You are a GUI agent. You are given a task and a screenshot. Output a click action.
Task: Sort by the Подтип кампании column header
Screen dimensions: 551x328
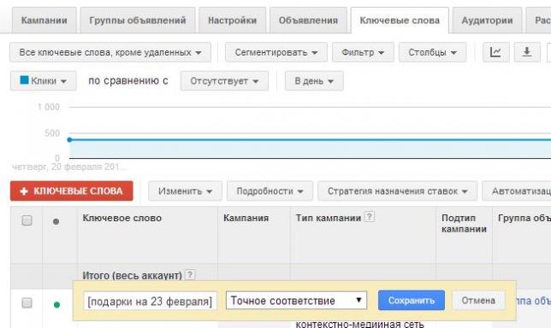[464, 224]
